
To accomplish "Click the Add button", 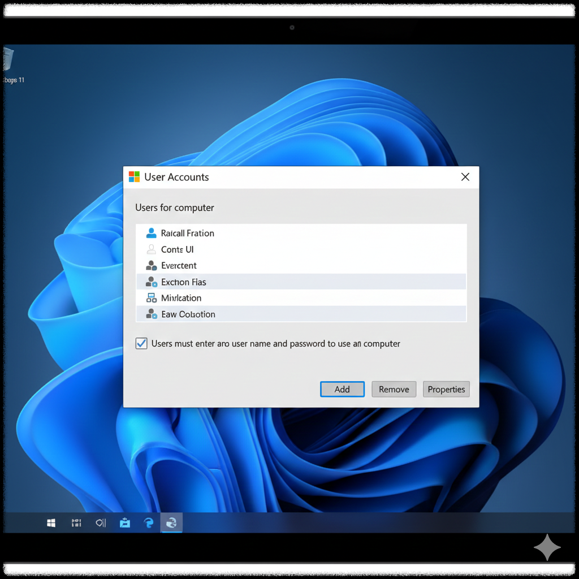I will tap(342, 389).
